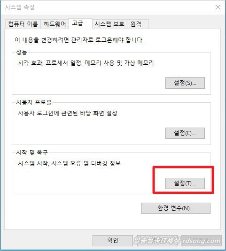Open the 하드웨어 tab
This screenshot has height=251, width=226.
(55, 24)
